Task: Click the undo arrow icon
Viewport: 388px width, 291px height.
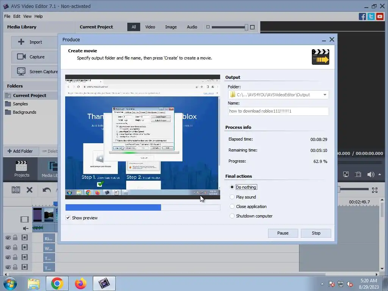Action: [47, 190]
